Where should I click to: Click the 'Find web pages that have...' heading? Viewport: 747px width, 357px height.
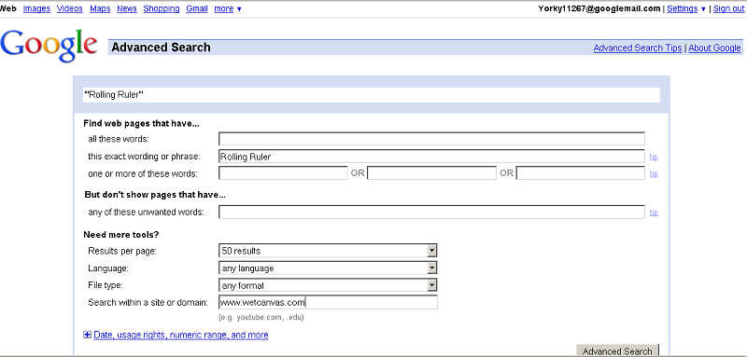[x=141, y=124]
